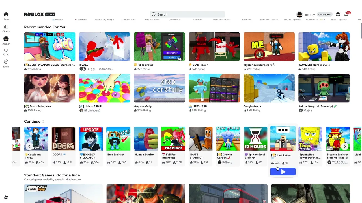Open Charts from the left sidebar

point(6,28)
